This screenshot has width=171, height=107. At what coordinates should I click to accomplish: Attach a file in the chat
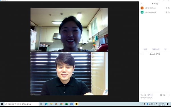tap(162, 95)
